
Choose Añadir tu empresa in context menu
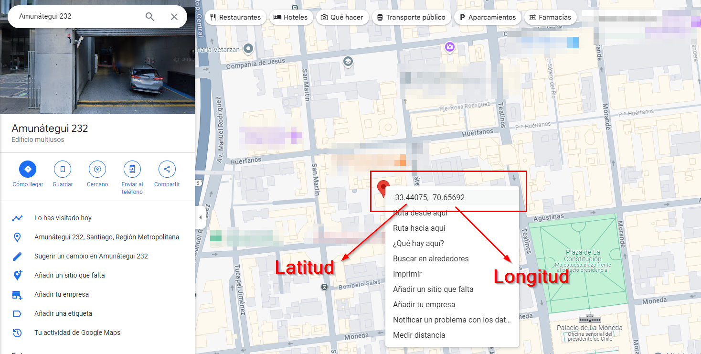[452, 305]
